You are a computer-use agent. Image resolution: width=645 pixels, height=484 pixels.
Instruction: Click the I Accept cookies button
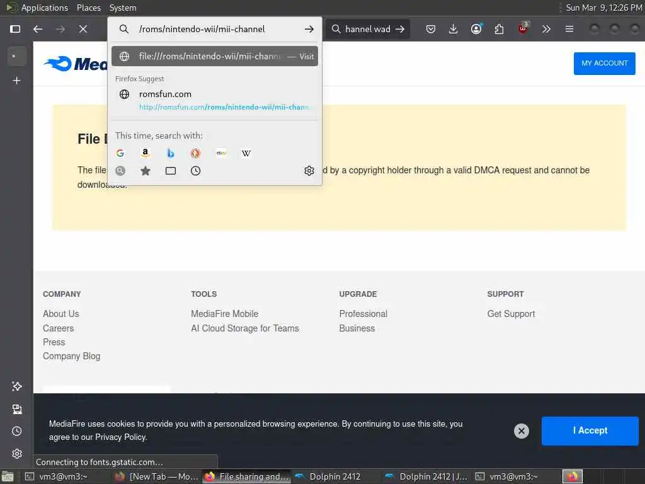tap(590, 430)
